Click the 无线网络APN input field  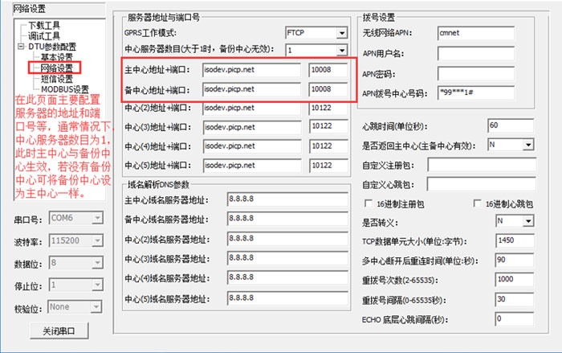[x=470, y=35]
